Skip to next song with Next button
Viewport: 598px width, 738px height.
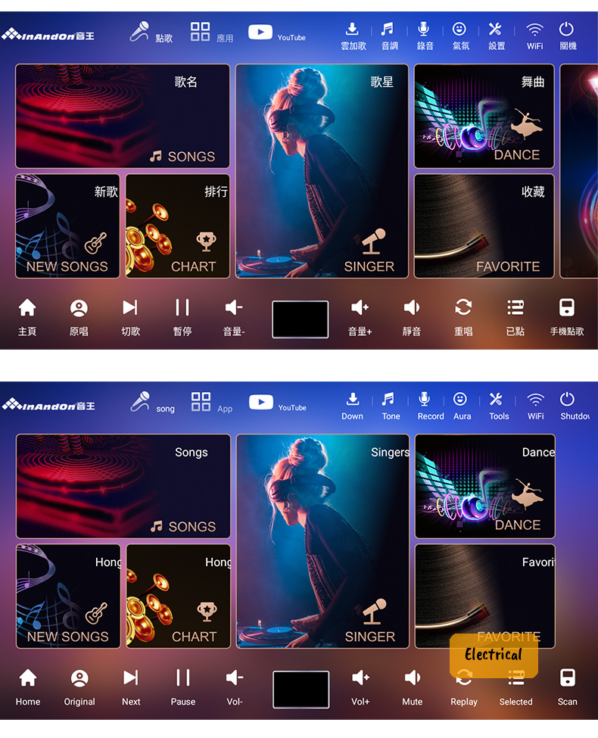[131, 677]
